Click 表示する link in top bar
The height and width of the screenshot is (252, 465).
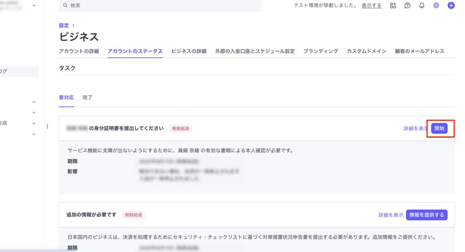pyautogui.click(x=371, y=5)
